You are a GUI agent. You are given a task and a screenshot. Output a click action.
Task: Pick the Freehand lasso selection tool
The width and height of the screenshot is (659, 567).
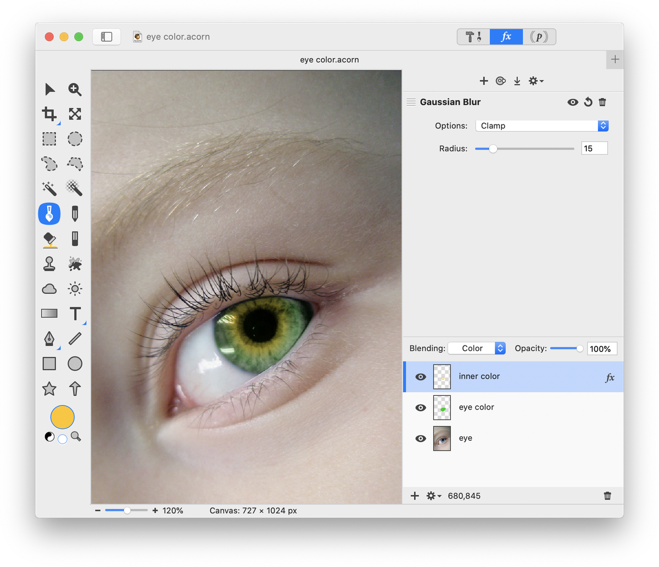49,163
